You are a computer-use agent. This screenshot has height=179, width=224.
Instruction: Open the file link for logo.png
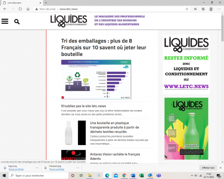pyautogui.click(x=16, y=169)
